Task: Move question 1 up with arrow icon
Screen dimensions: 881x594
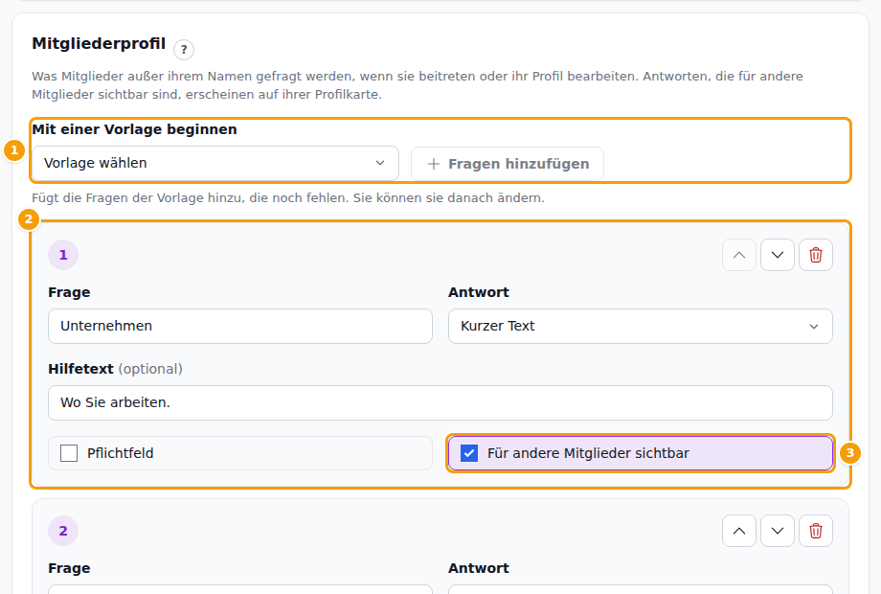Action: point(739,255)
